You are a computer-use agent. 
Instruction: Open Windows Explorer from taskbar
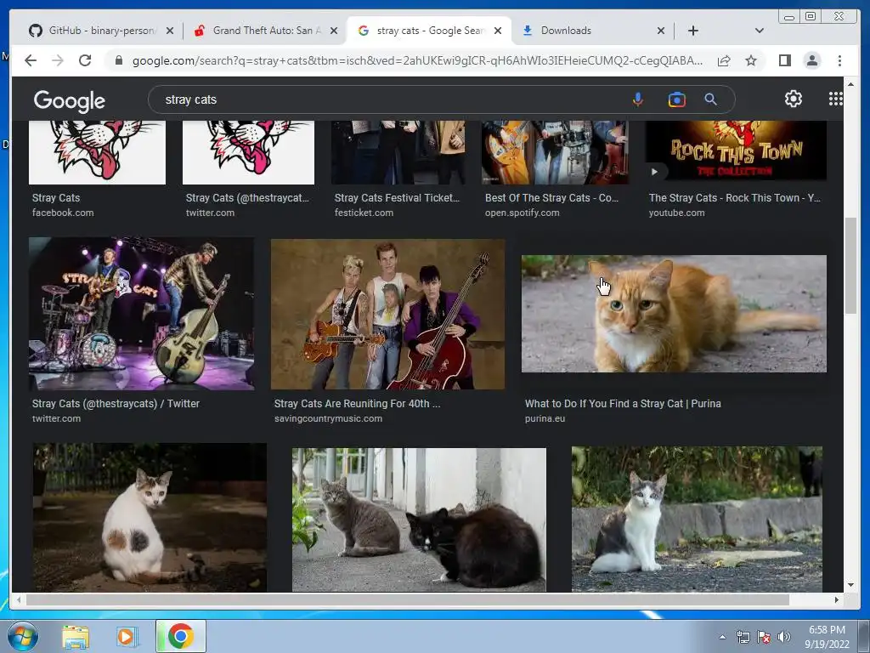point(76,636)
